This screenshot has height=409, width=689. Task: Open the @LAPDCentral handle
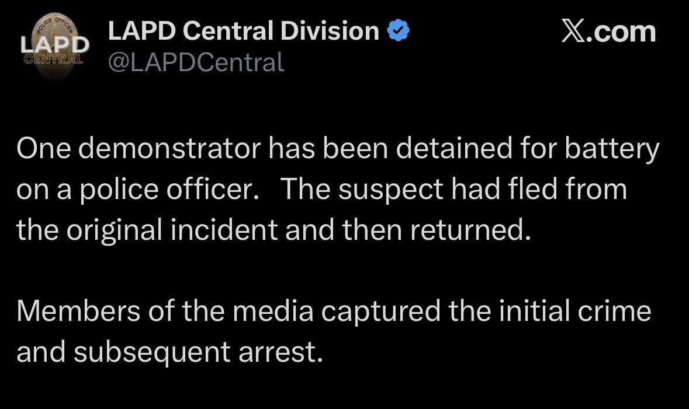pyautogui.click(x=196, y=62)
